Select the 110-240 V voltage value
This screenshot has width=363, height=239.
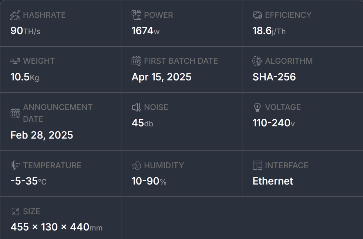pyautogui.click(x=273, y=123)
